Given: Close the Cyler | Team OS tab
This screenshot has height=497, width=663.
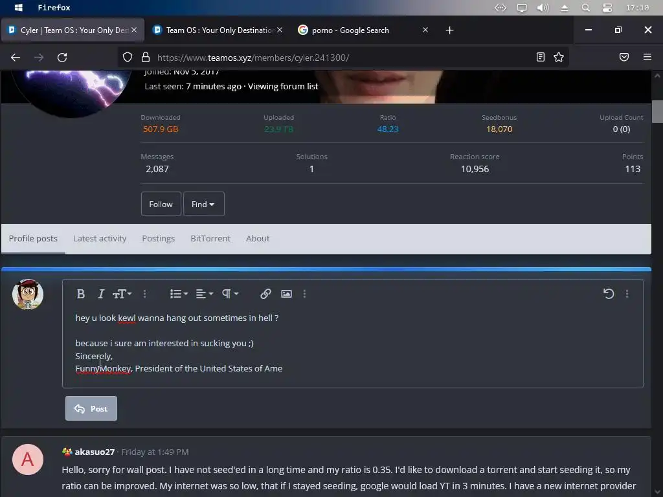Looking at the screenshot, I should coord(134,30).
